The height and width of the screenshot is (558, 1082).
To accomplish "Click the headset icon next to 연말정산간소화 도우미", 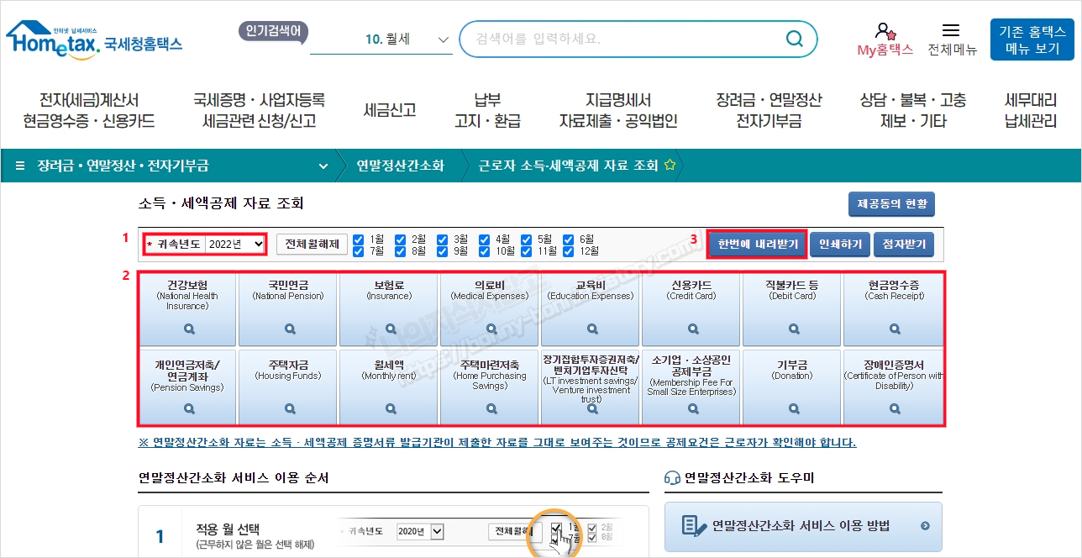I will 672,478.
